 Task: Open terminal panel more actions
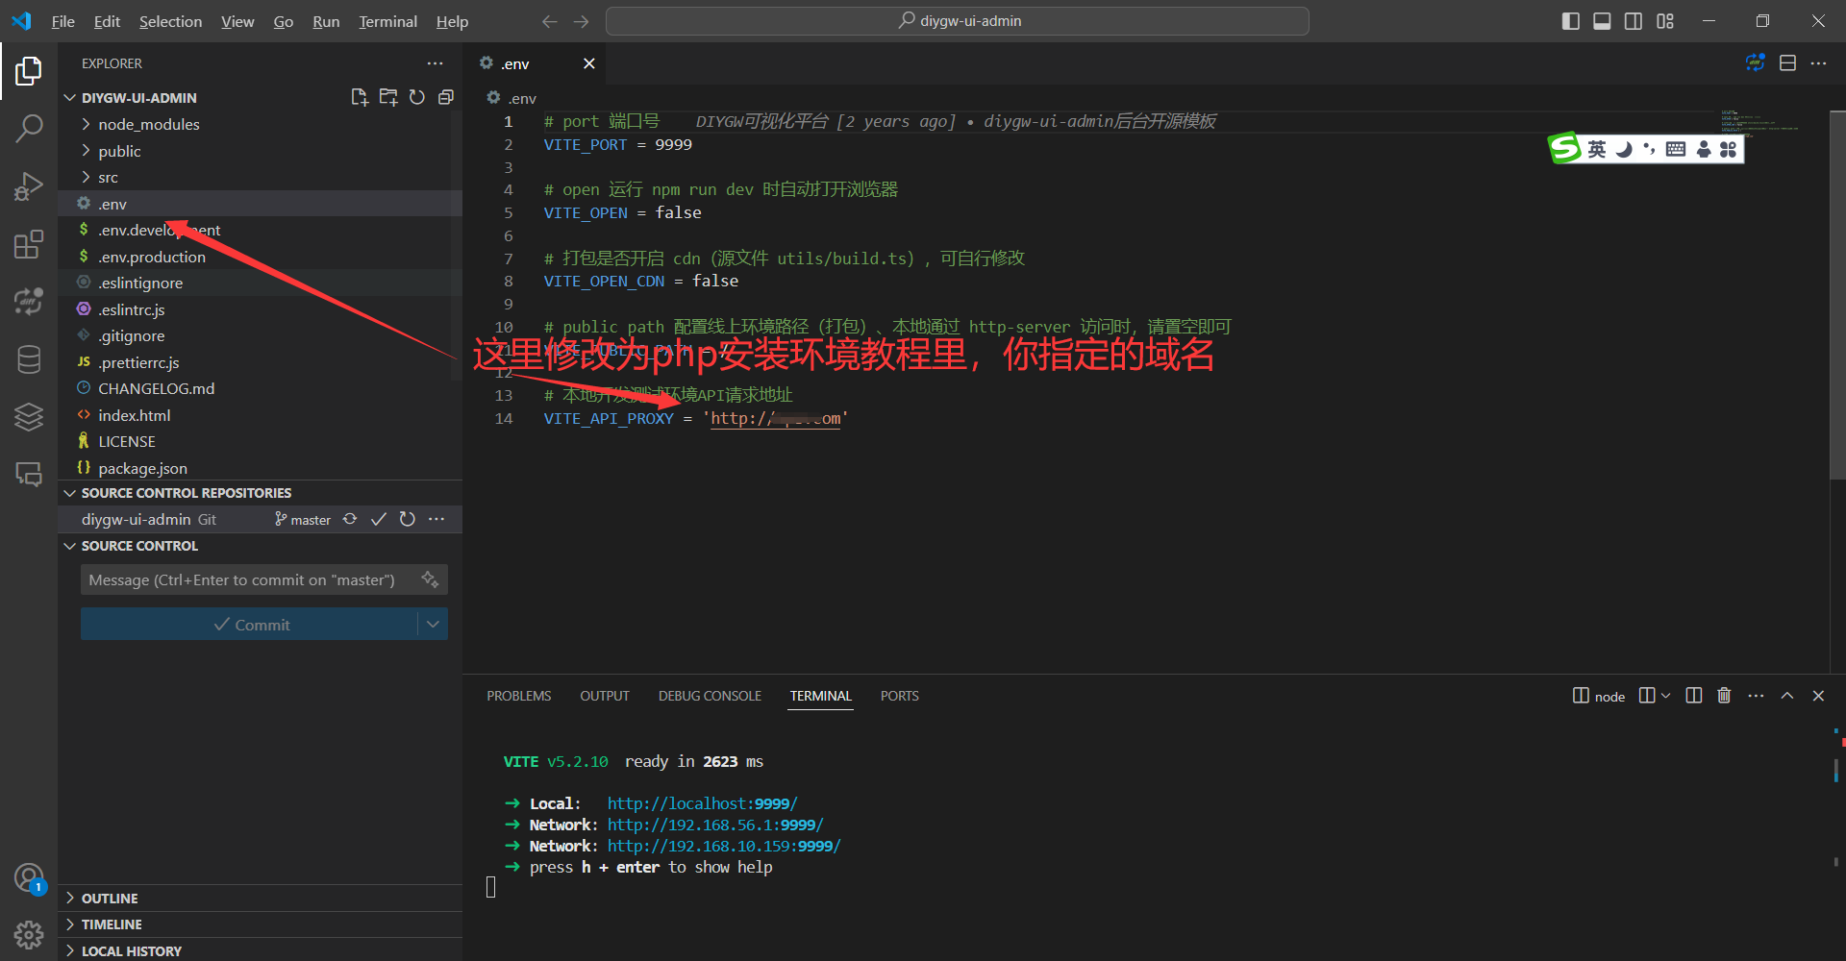click(x=1756, y=695)
